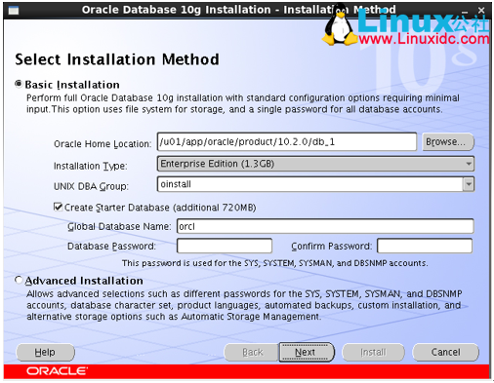Click the 'Oracle Home Location:' label

(x=103, y=143)
